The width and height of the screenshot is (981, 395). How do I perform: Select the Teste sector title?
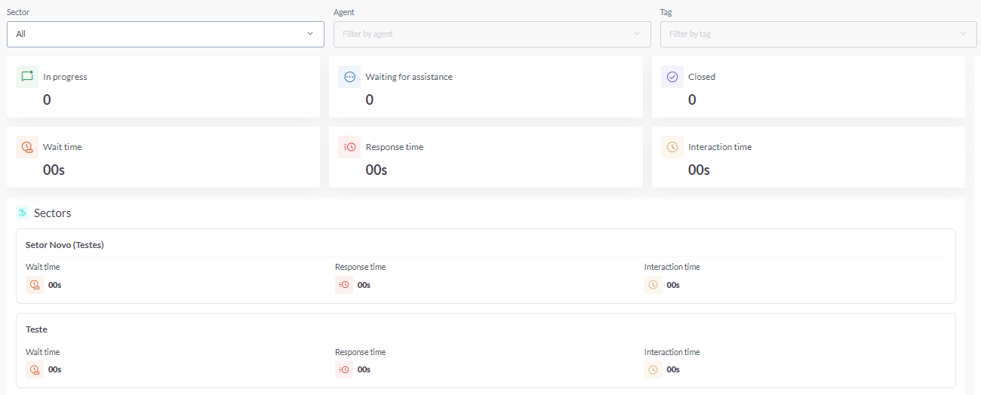[x=36, y=329]
